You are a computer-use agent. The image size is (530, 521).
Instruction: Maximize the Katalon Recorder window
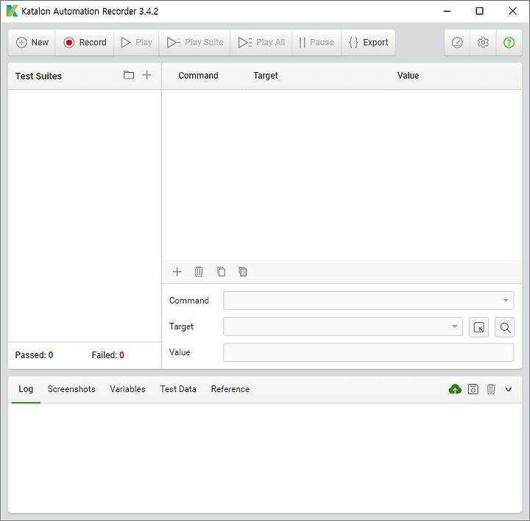tap(480, 11)
